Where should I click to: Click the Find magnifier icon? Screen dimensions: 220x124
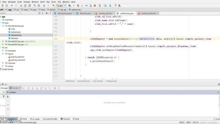tap(35, 6)
